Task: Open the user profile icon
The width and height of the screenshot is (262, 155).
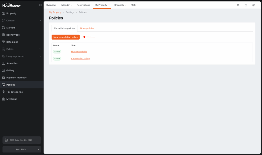Action: coord(254,5)
